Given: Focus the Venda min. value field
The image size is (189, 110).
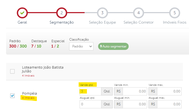Looking at the screenshot, I should click(134, 91).
